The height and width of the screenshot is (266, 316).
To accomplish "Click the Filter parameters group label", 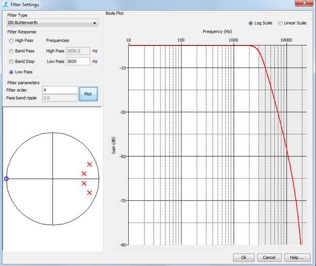I will pyautogui.click(x=24, y=83).
